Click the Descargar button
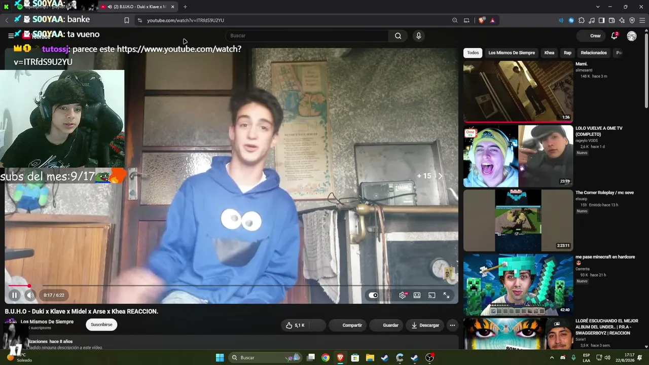This screenshot has height=365, width=649. [425, 325]
